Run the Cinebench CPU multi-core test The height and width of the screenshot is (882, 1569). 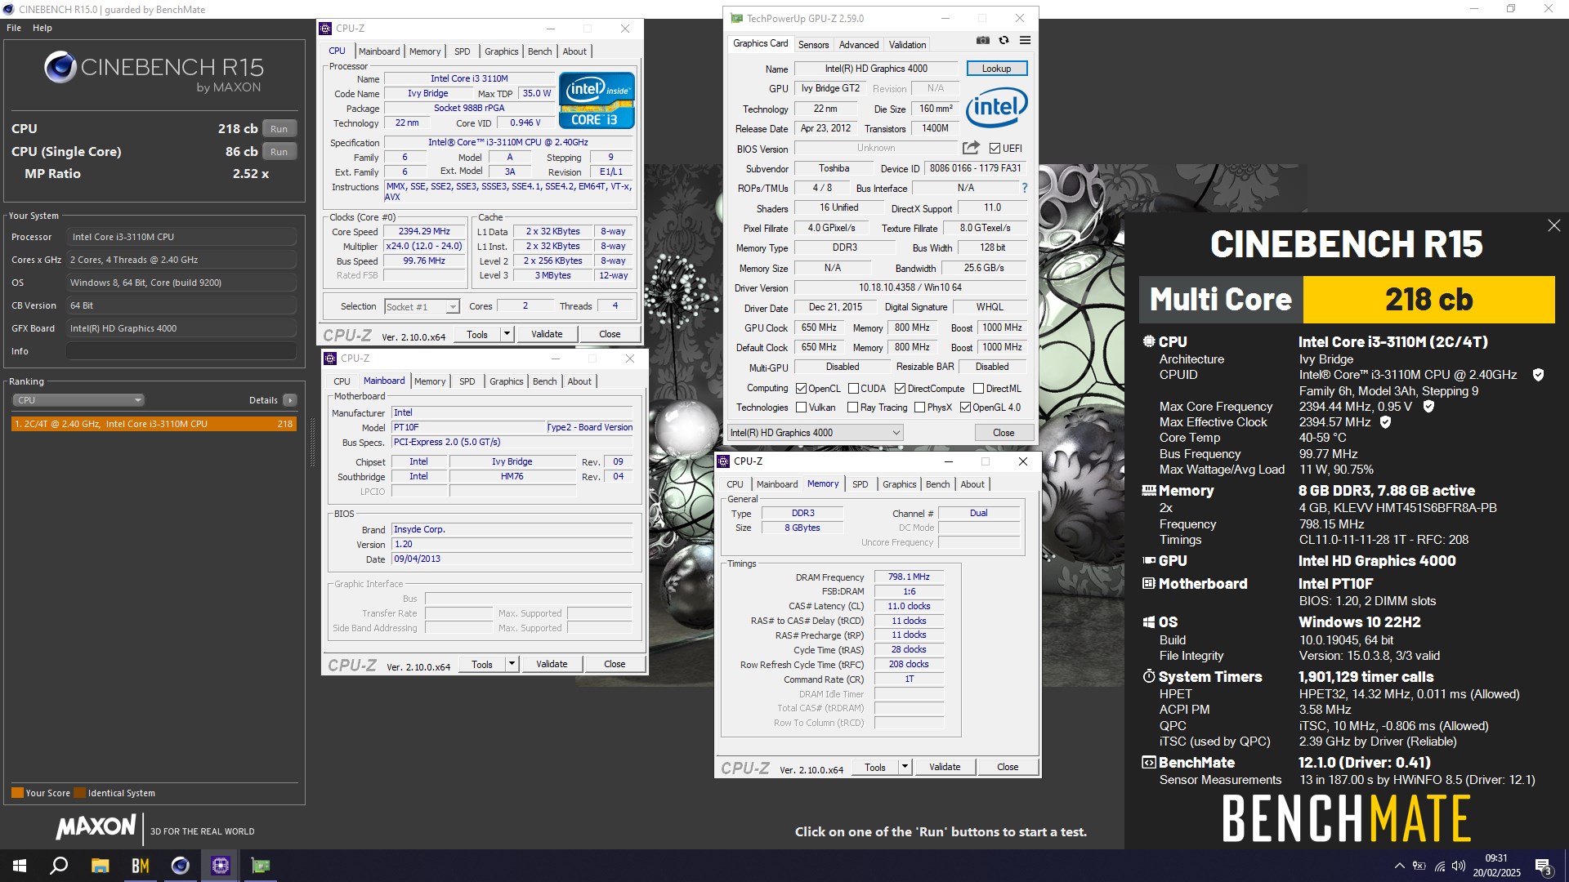pos(279,129)
